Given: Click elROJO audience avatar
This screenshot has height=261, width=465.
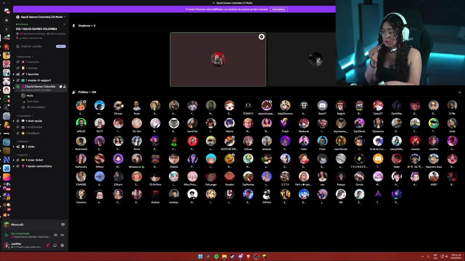Looking at the screenshot, I should 81,123.
